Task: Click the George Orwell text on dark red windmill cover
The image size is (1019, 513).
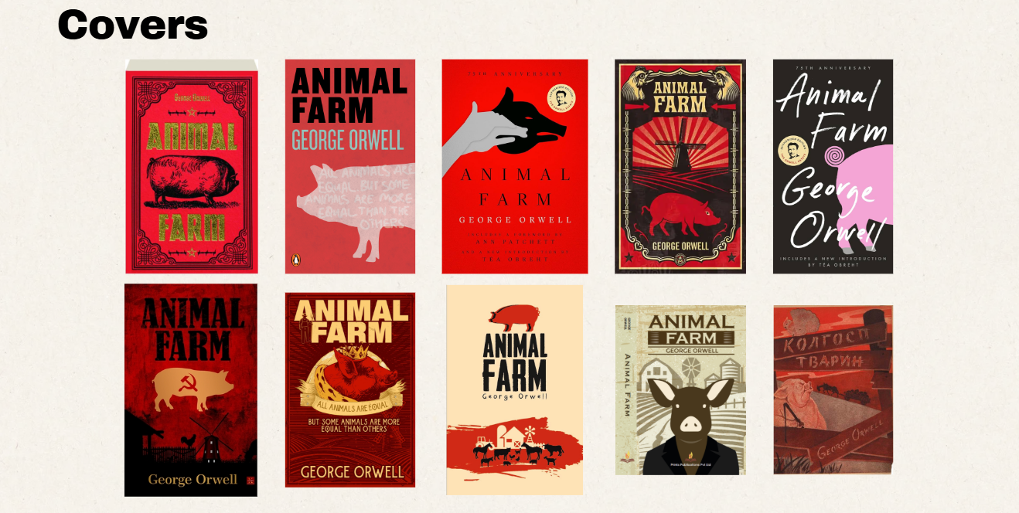Action: pos(193,479)
